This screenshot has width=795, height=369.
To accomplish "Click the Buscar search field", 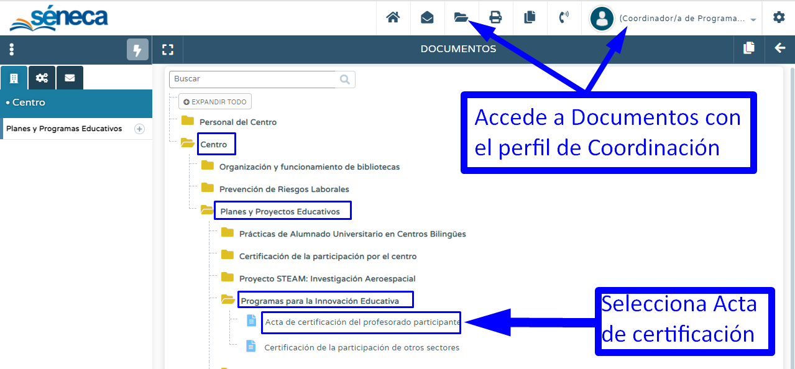I will point(255,79).
